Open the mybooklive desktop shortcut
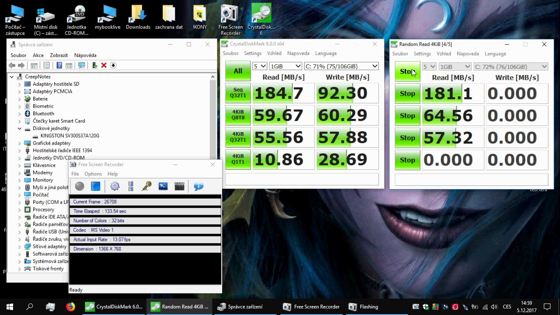 coord(107,17)
